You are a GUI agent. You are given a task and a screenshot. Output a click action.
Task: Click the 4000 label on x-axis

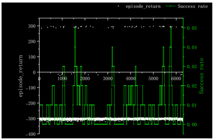click(x=131, y=79)
